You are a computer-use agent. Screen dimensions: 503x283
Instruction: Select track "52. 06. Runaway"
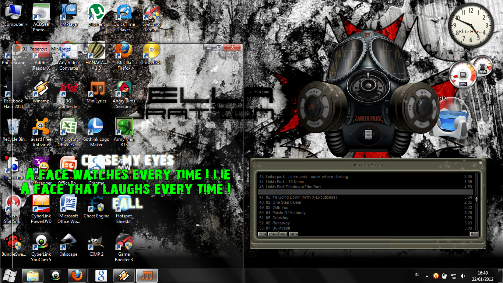366,223
